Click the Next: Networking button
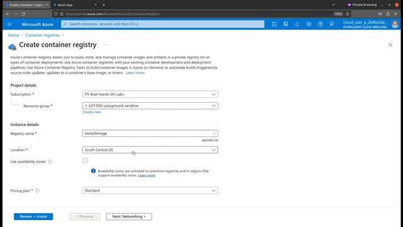This screenshot has width=403, height=227. (129, 216)
